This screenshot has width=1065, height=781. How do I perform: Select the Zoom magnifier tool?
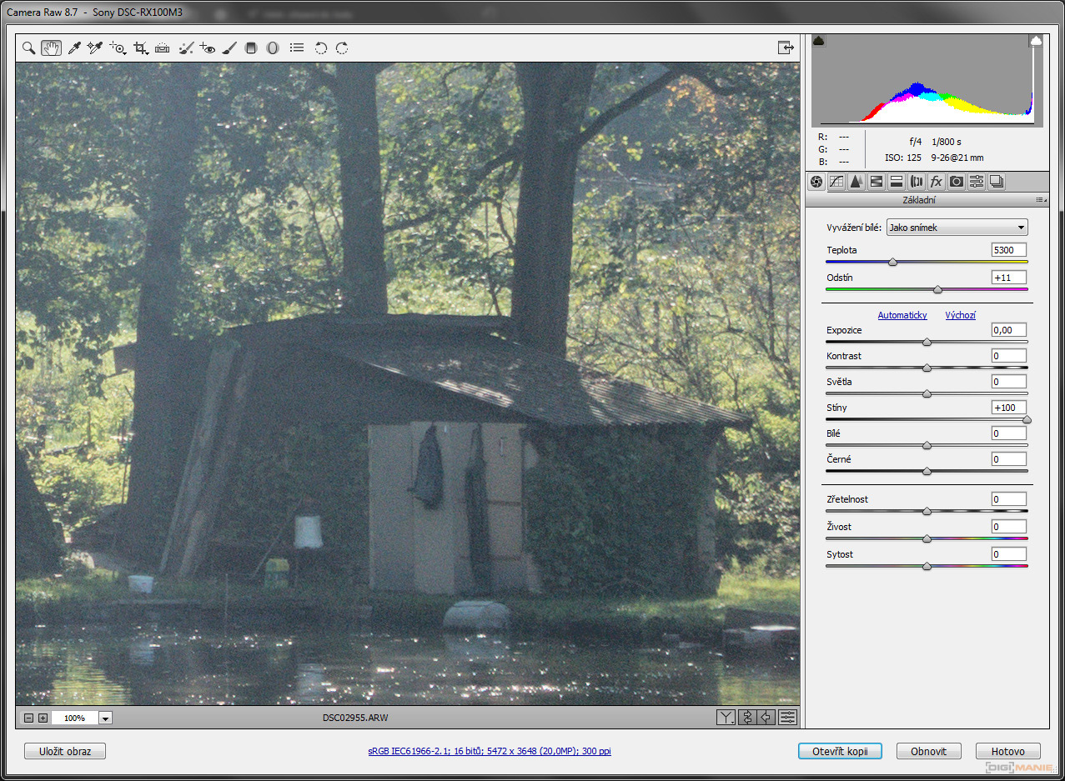[x=28, y=48]
